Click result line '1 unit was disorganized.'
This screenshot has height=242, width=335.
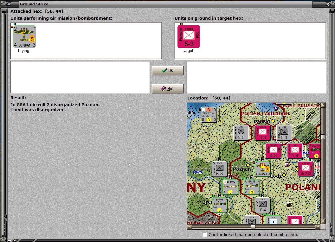(x=38, y=110)
